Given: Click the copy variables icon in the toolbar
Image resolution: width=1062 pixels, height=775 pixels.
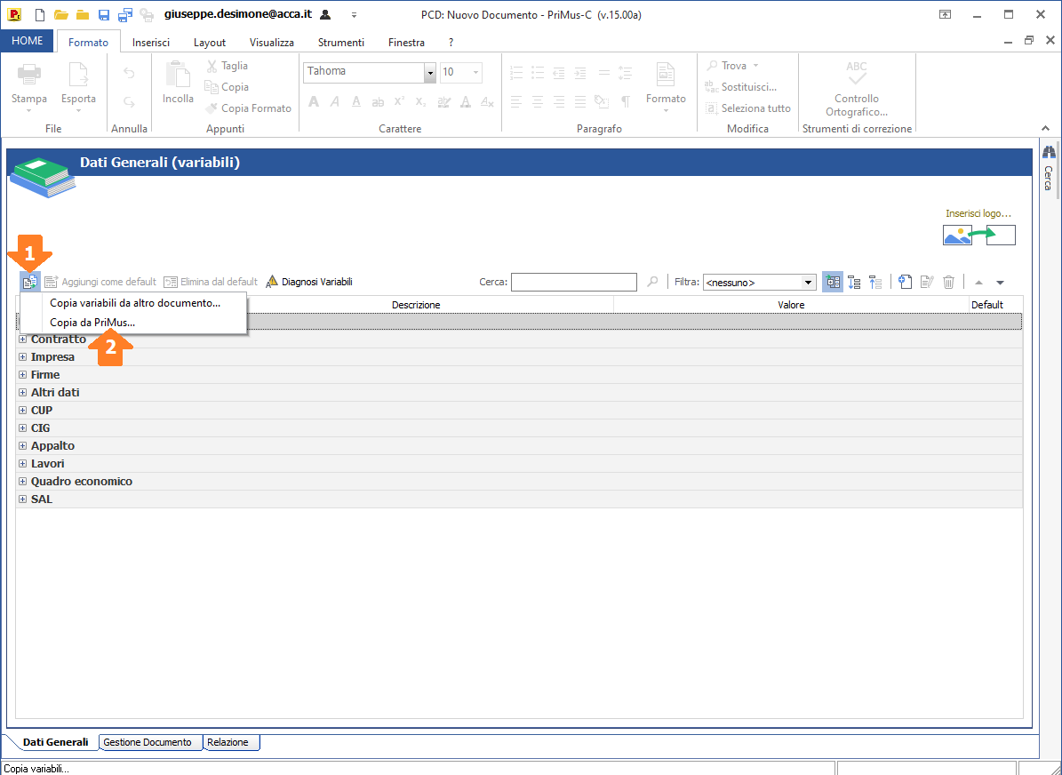Looking at the screenshot, I should (29, 282).
